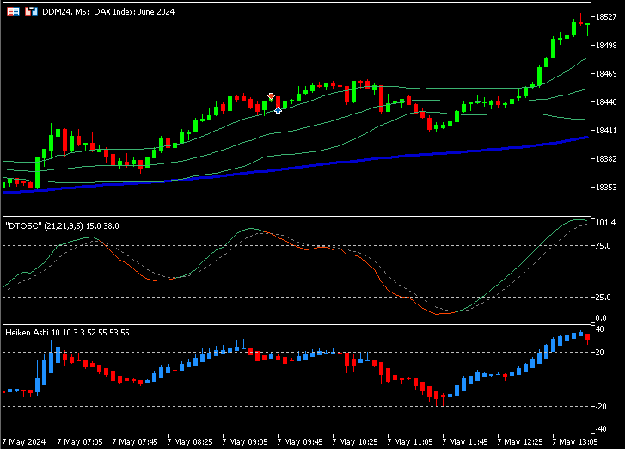
Task: Click chart title DDM24, M5: DAX Index
Action: 108,11
